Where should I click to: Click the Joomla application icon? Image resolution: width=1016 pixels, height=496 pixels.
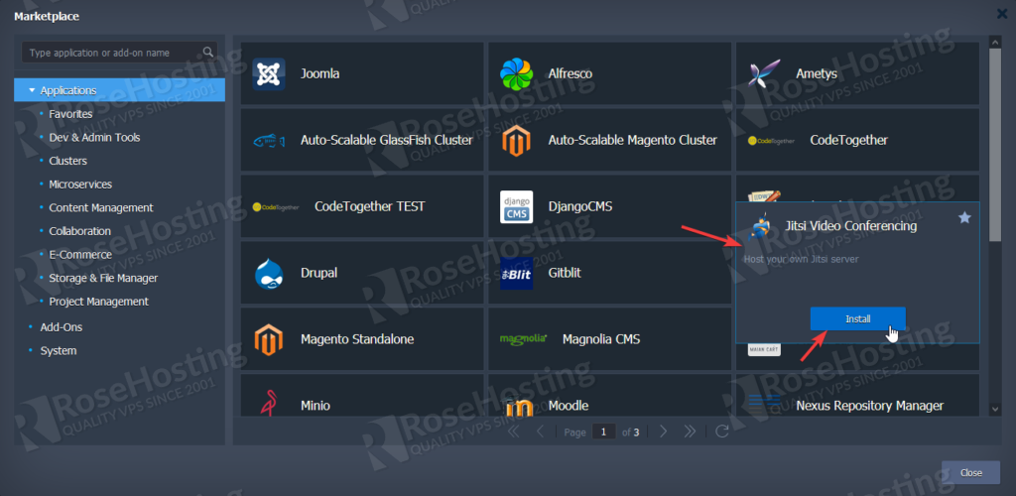point(268,73)
